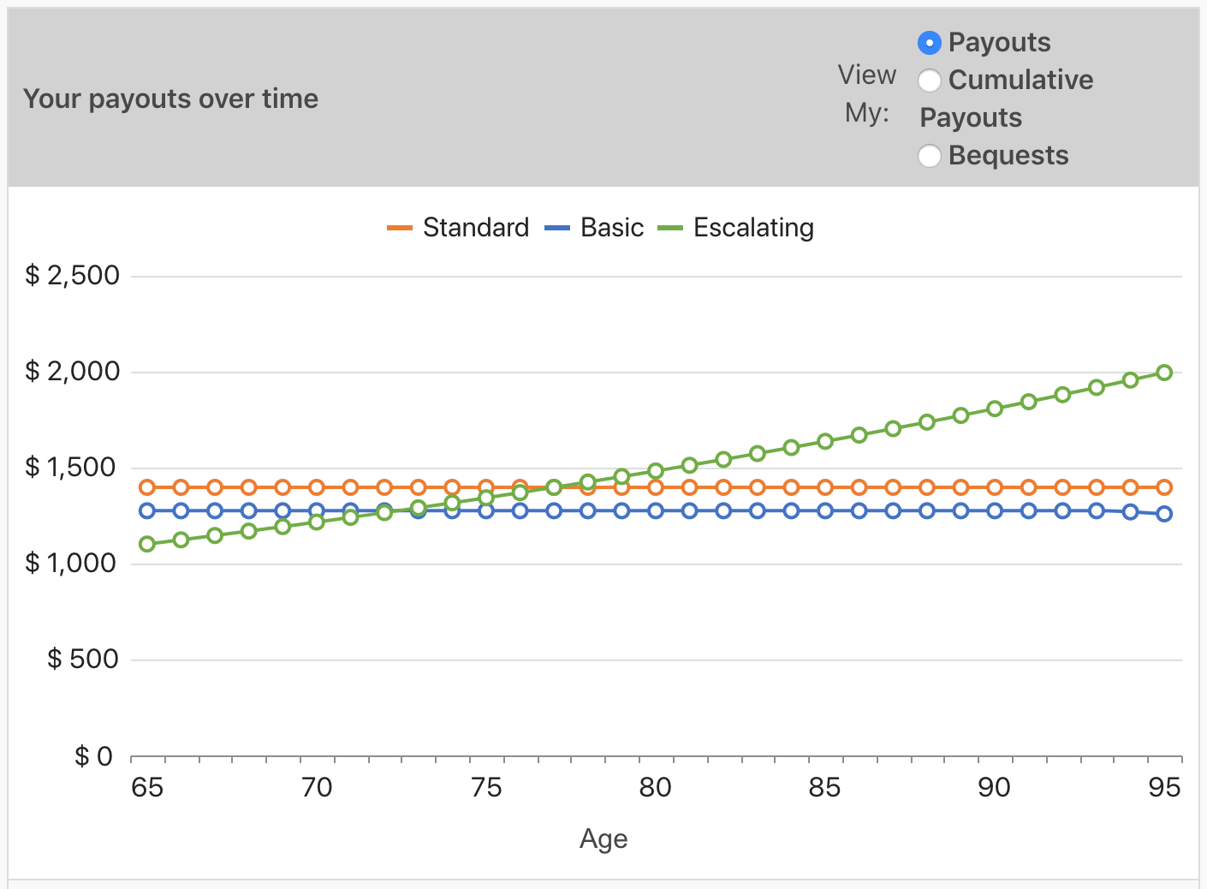Image resolution: width=1207 pixels, height=889 pixels.
Task: Click the orange Standard legend color marker
Action: click(400, 228)
